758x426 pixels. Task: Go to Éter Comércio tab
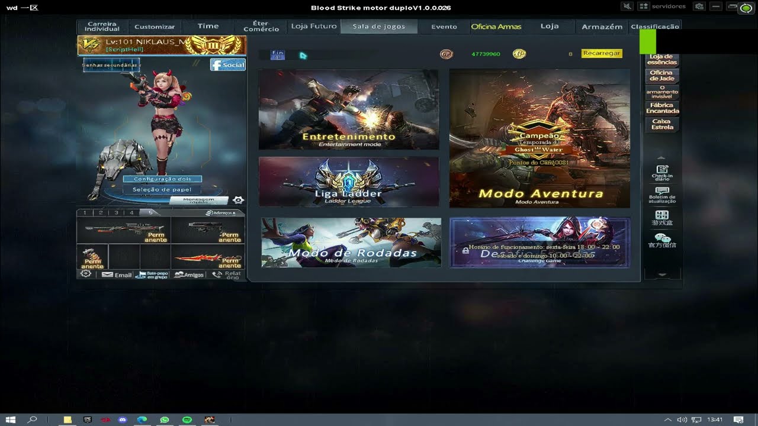pos(261,26)
